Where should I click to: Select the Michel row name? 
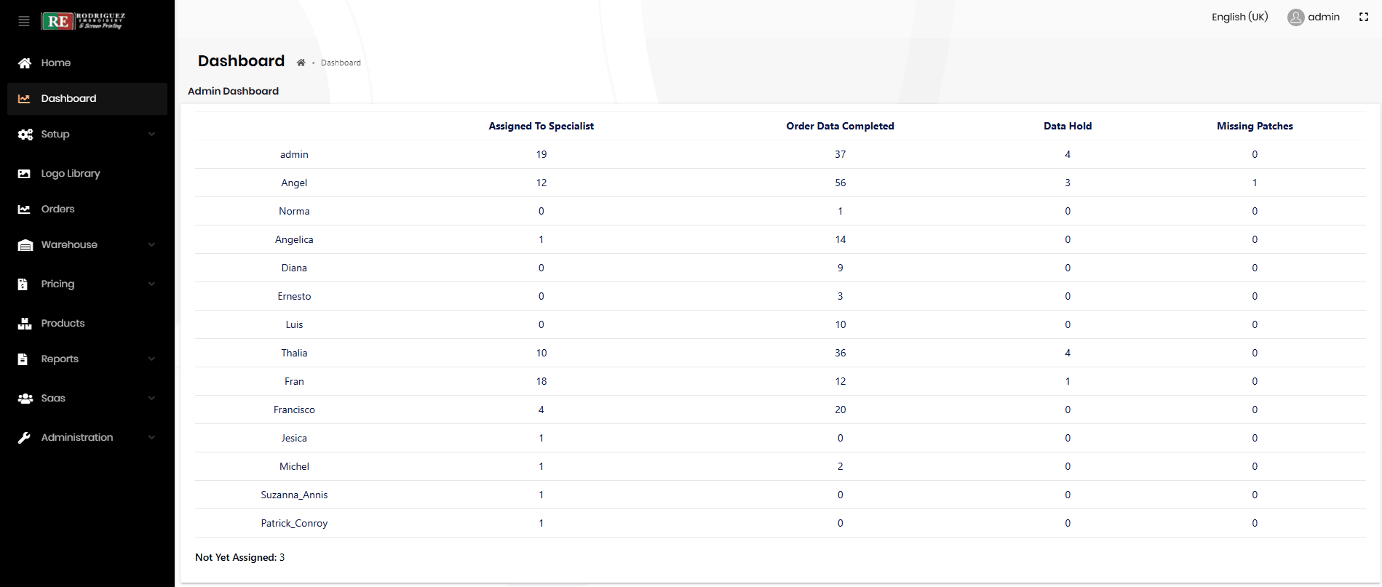tap(294, 467)
